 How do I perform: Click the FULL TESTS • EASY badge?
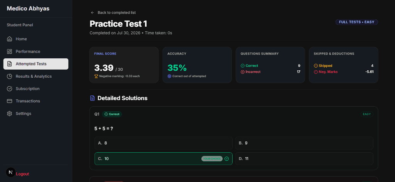point(356,22)
